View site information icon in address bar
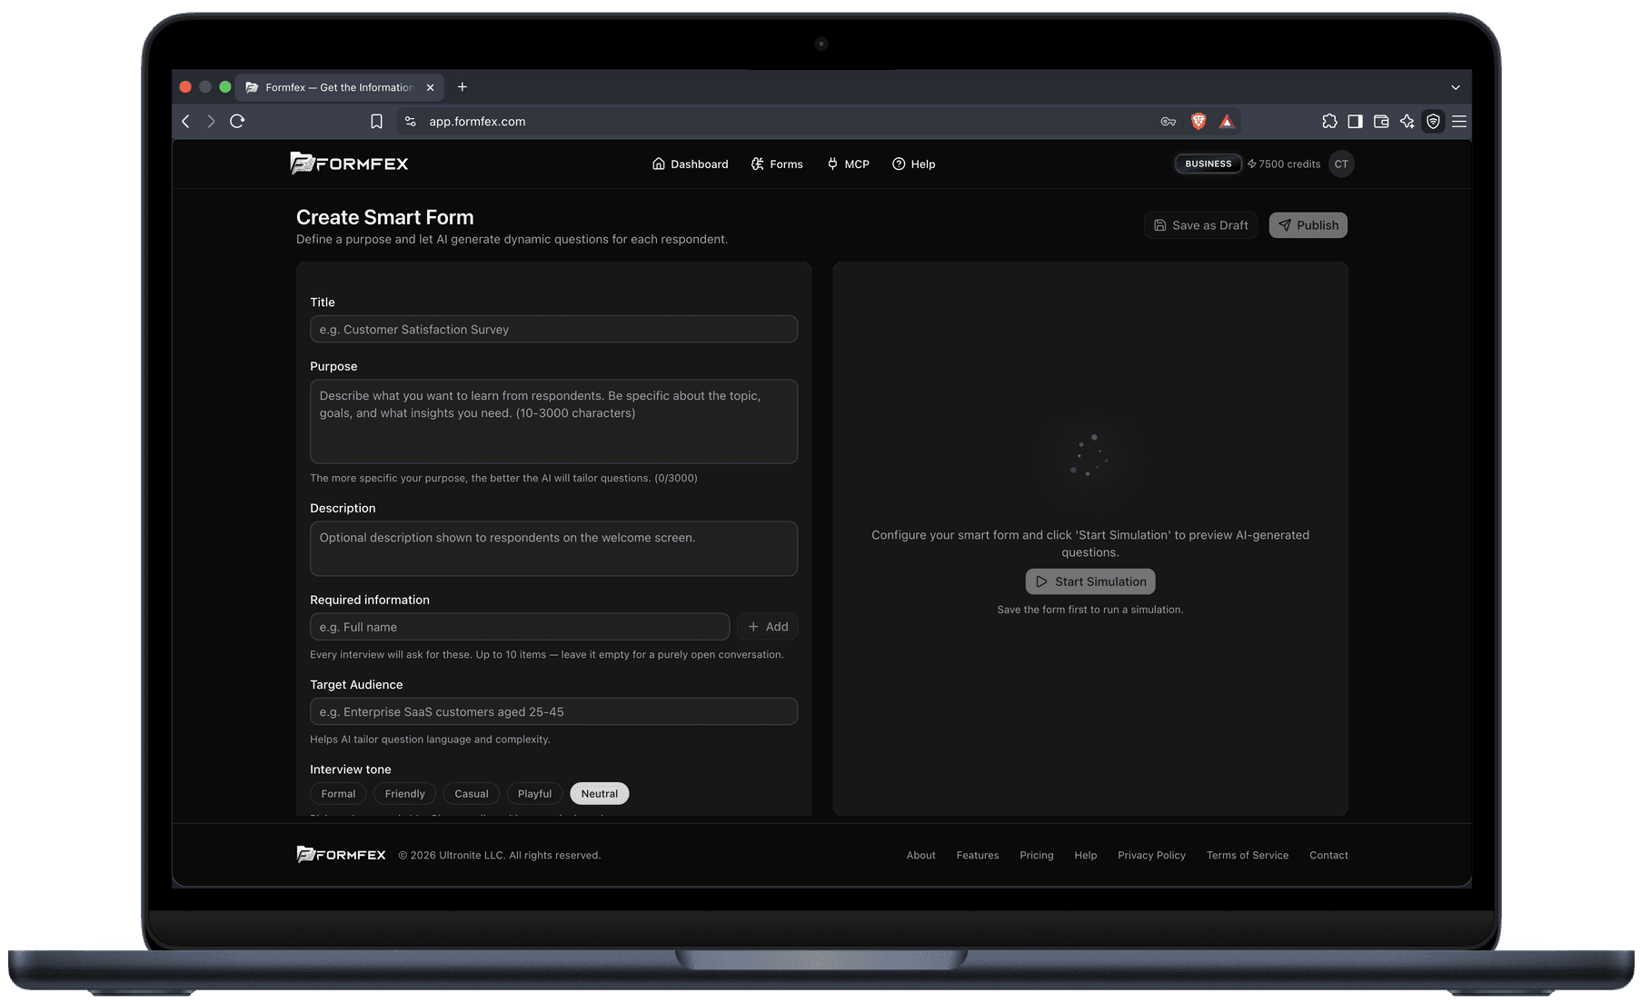This screenshot has height=1003, width=1641. [x=411, y=122]
